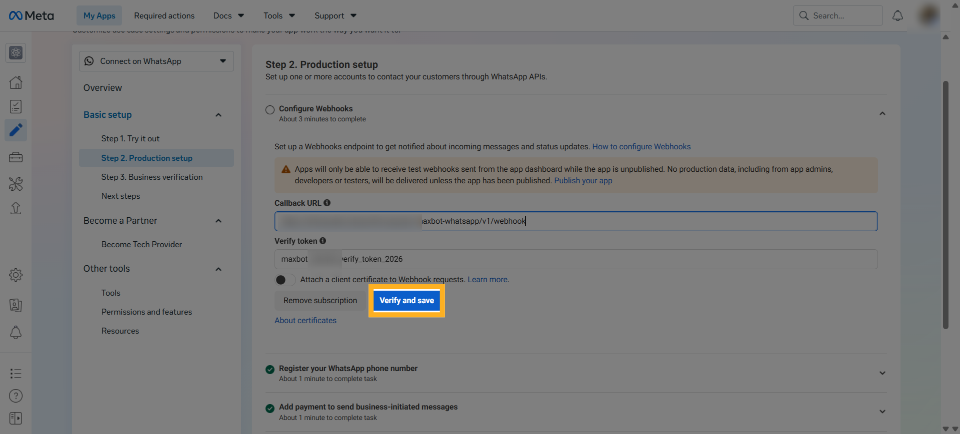Open Next steps in sidebar
960x434 pixels.
pos(120,196)
